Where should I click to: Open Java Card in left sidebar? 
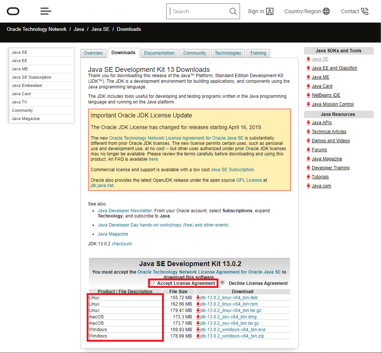pos(41,94)
